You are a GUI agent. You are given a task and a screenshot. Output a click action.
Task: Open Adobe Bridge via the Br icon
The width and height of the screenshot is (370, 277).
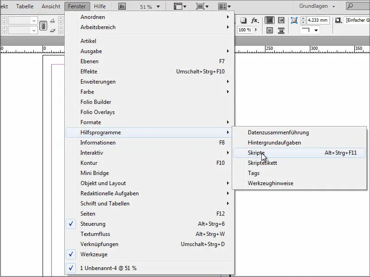pyautogui.click(x=122, y=6)
